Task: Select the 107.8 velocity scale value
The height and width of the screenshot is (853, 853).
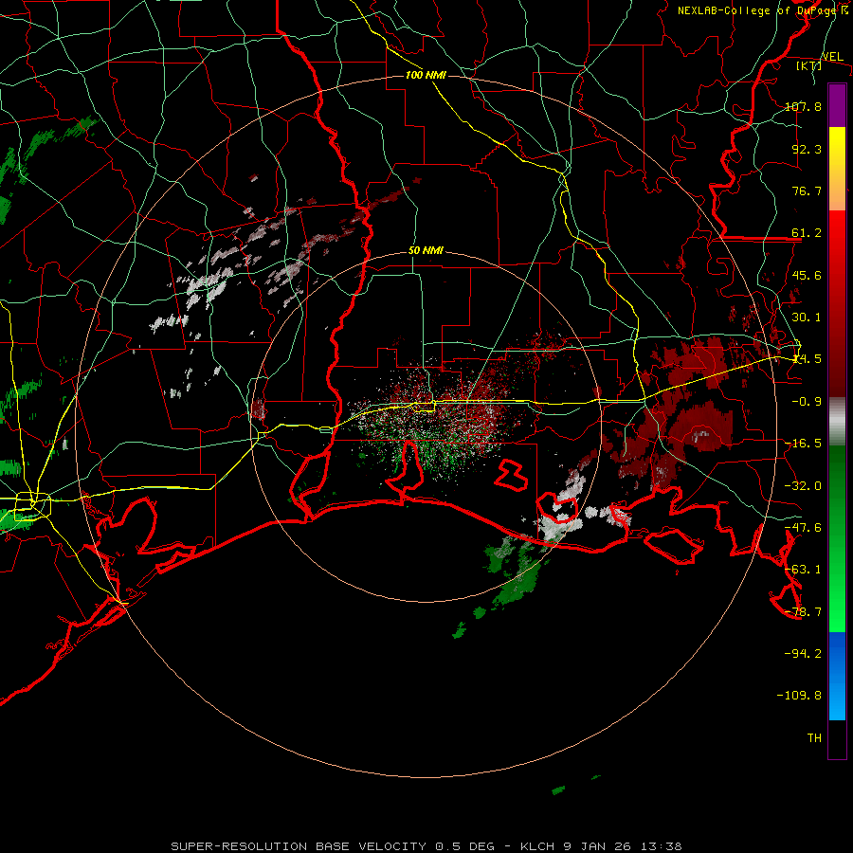Action: click(x=803, y=106)
